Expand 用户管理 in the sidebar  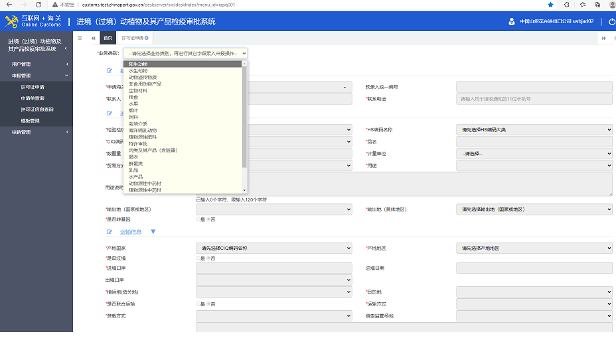coord(36,64)
